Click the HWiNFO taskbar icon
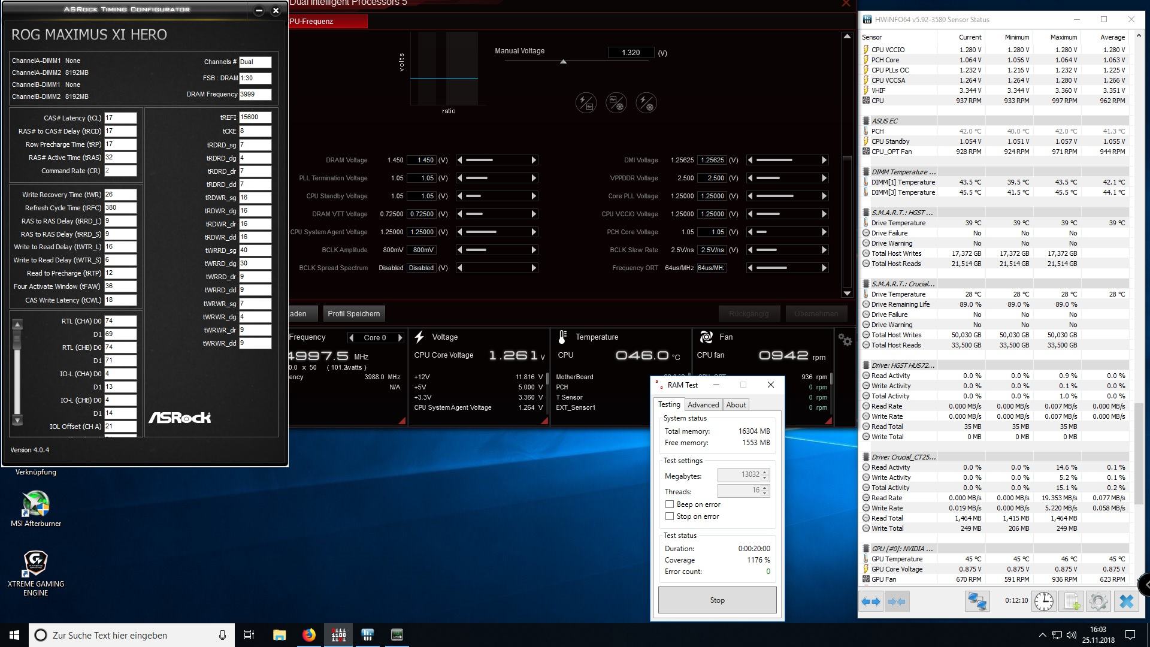This screenshot has height=647, width=1150. tap(368, 635)
